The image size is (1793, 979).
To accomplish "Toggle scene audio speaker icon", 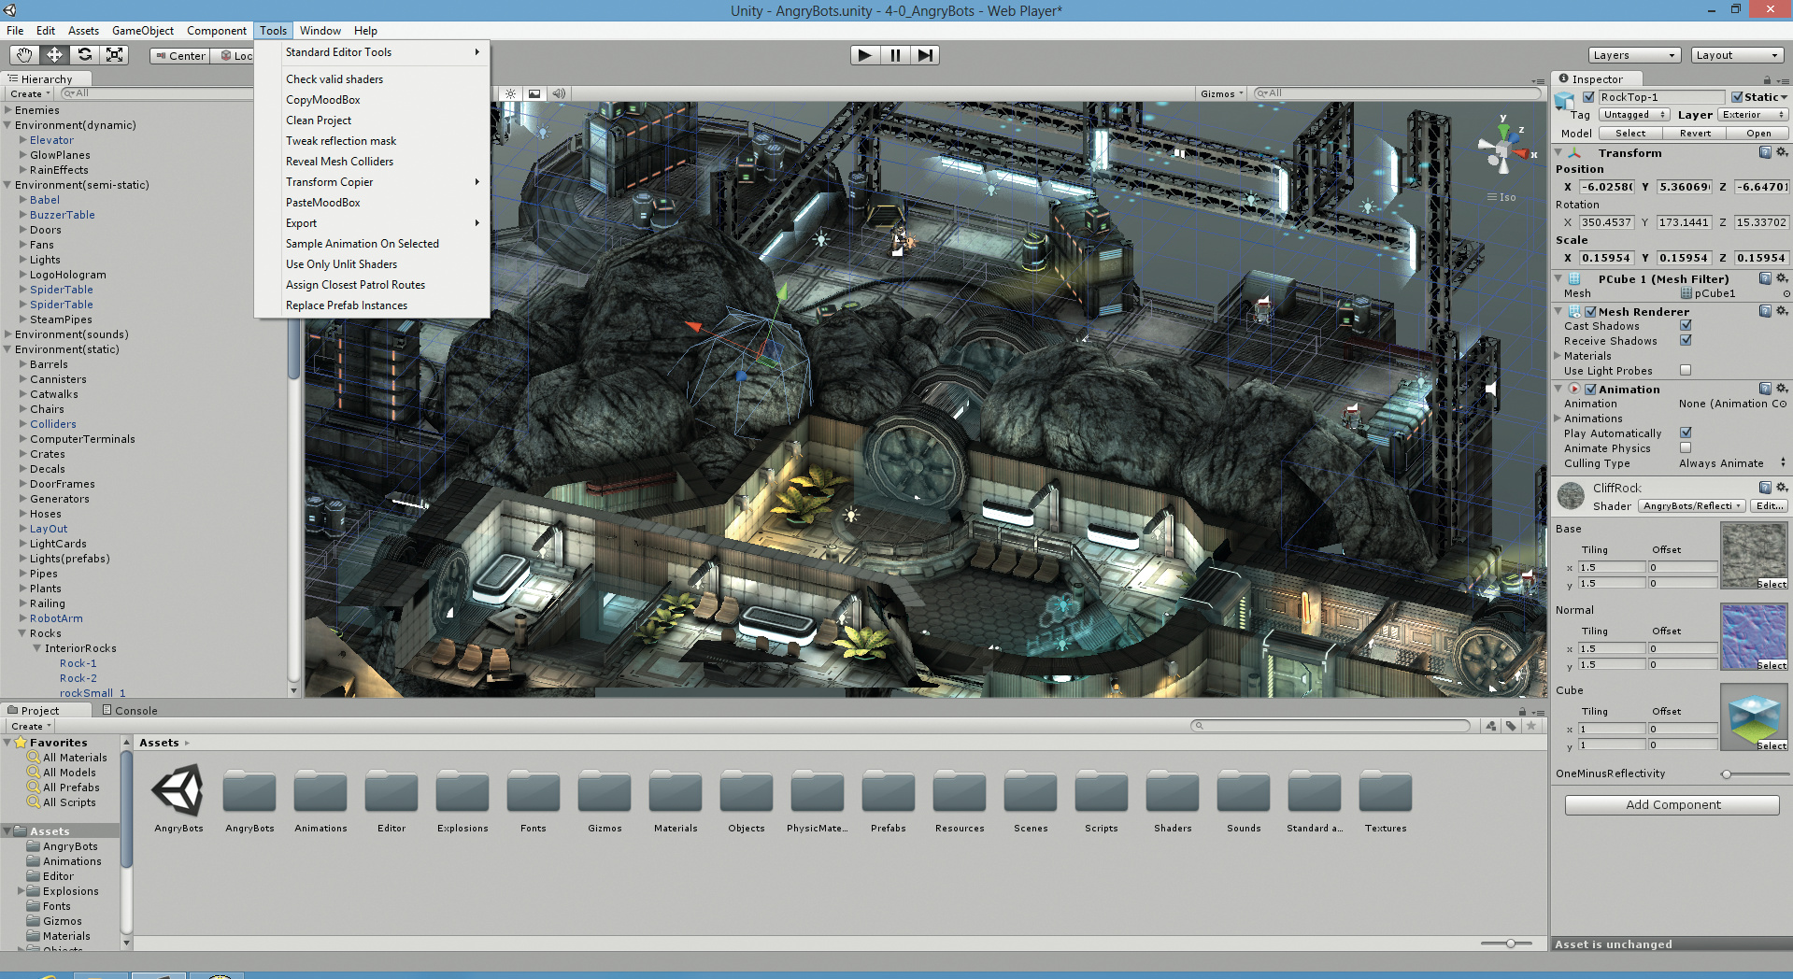I will pyautogui.click(x=559, y=93).
